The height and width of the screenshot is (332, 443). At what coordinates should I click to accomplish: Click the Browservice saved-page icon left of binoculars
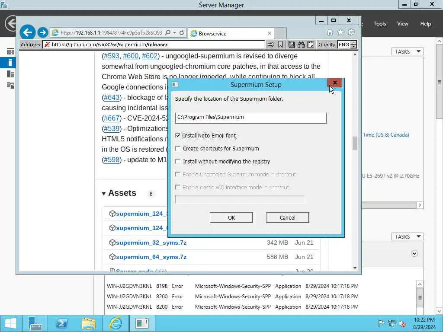[x=292, y=45]
